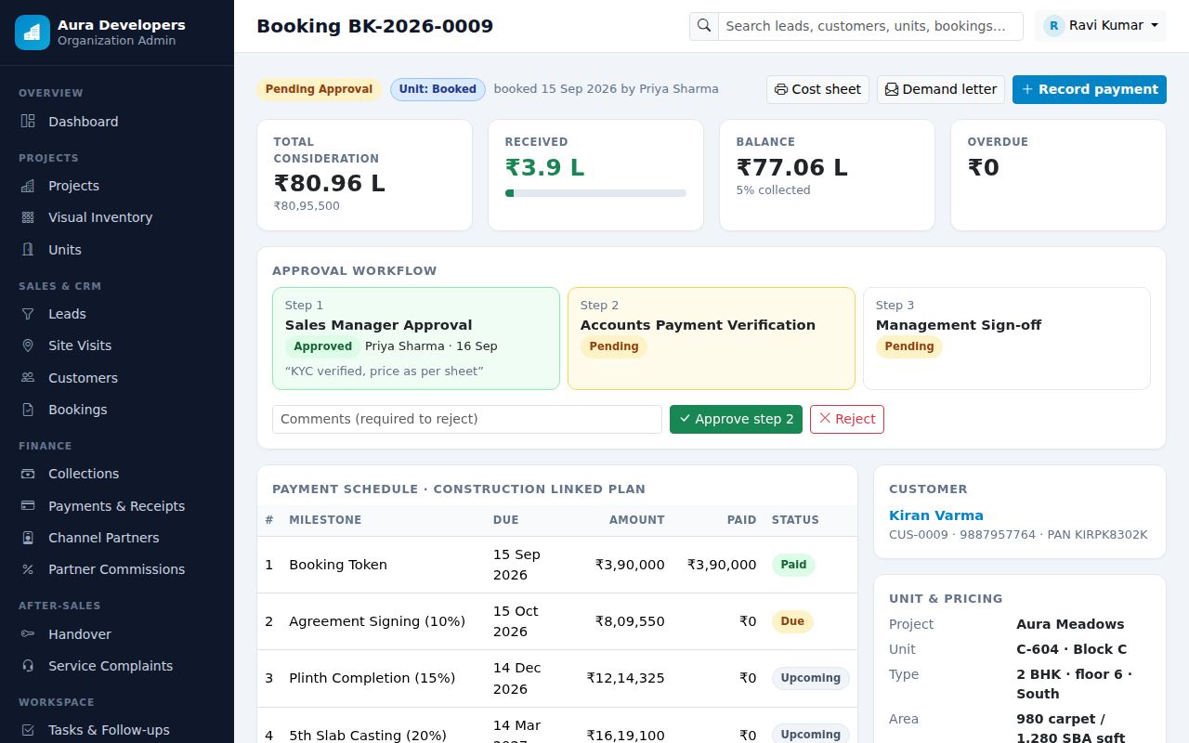The height and width of the screenshot is (743, 1189).
Task: Go to Projects in sidebar
Action: tap(117, 186)
